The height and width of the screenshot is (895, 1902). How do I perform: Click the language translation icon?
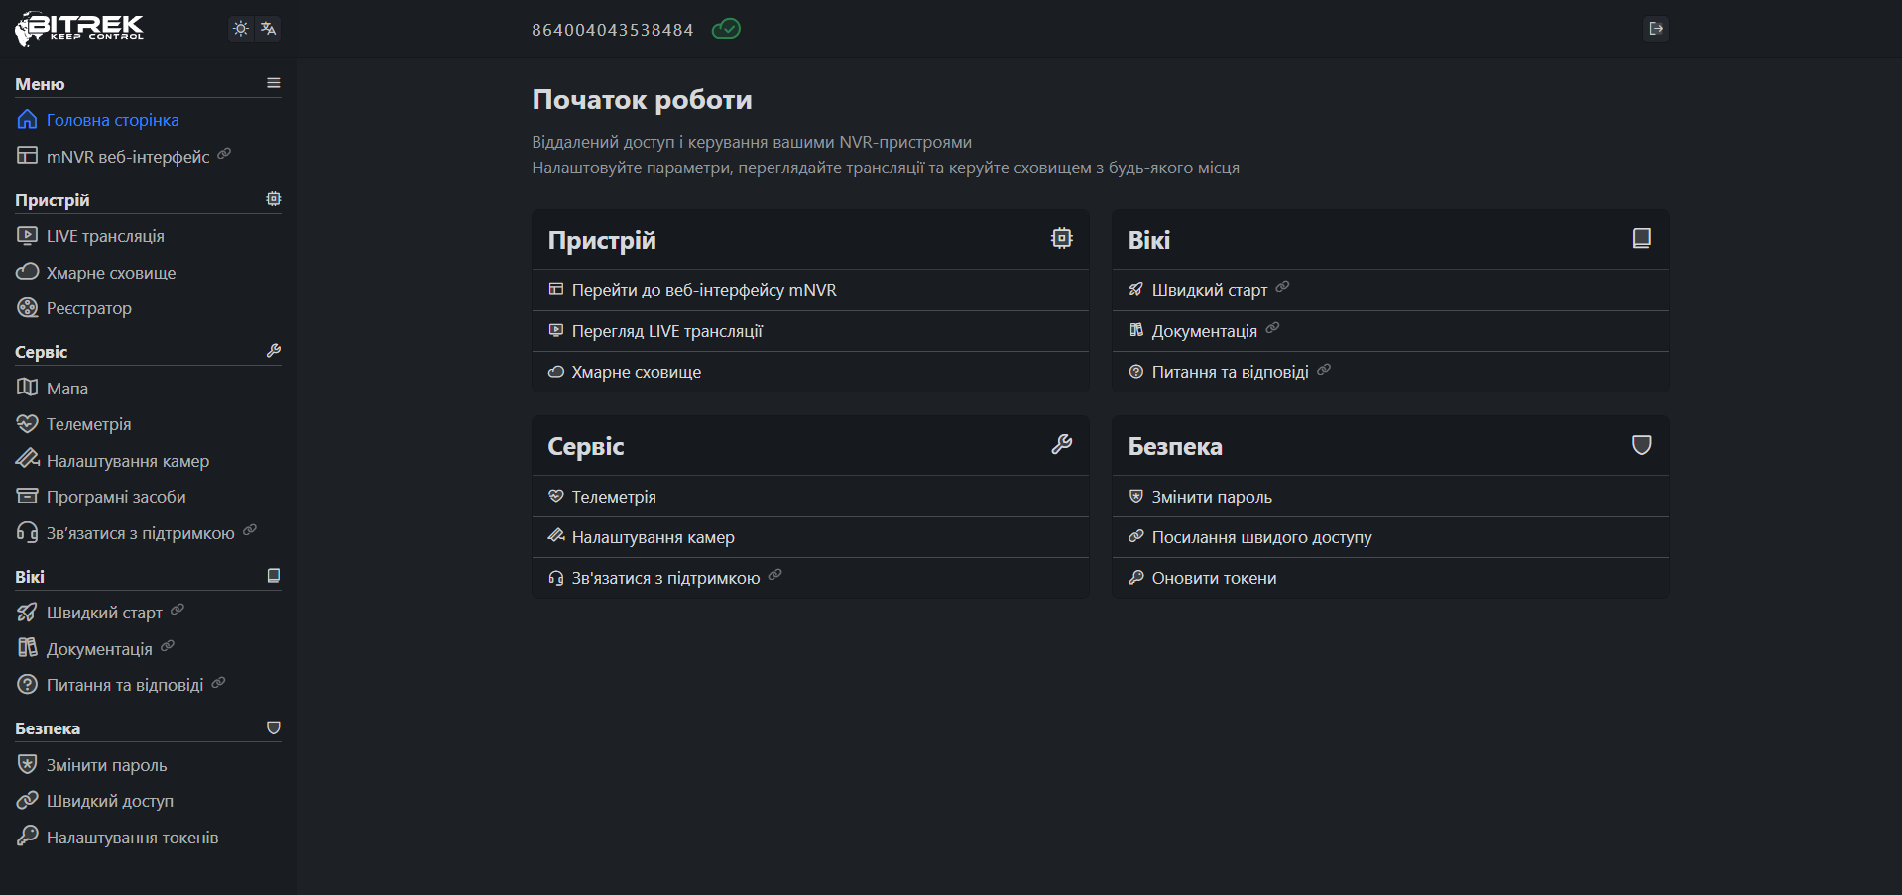pos(268,29)
